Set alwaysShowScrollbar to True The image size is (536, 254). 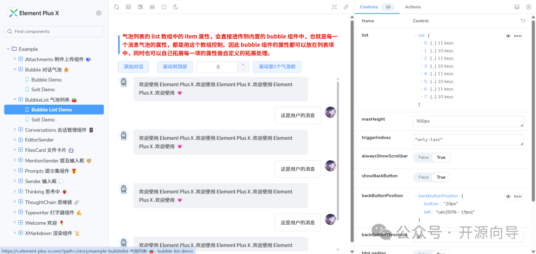[441, 157]
